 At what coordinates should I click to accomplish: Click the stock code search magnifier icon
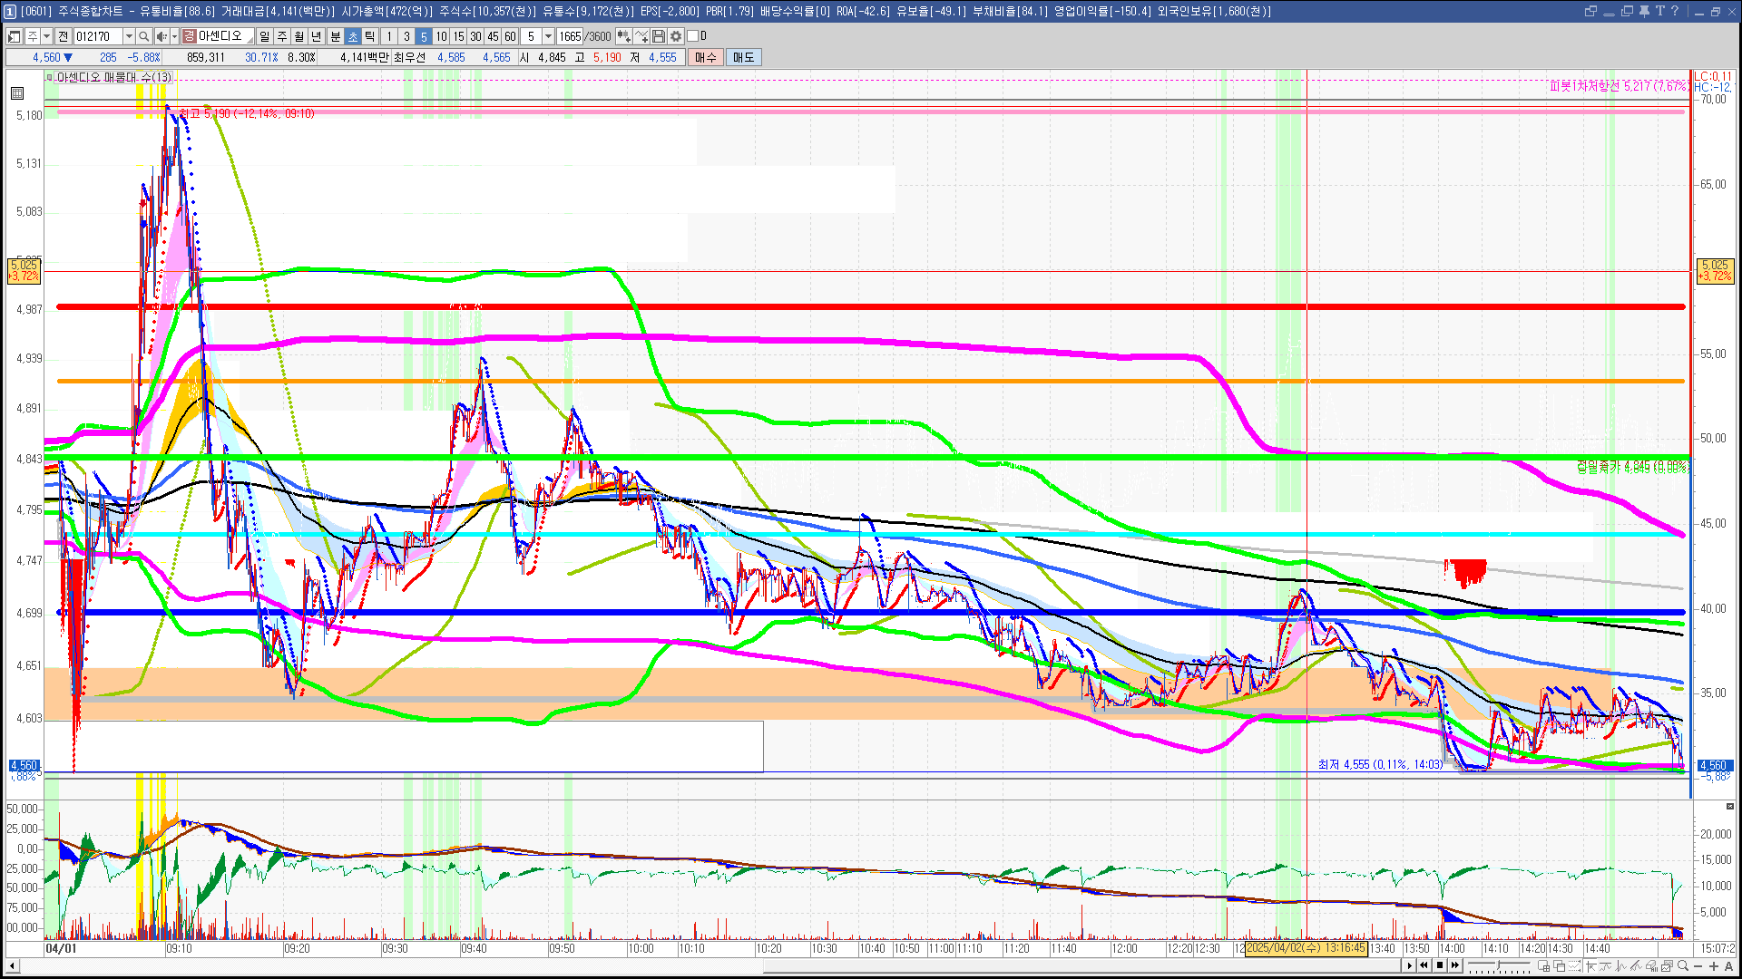143,36
